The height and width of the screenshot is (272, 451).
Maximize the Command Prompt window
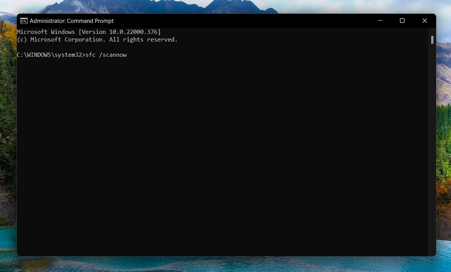tap(402, 21)
